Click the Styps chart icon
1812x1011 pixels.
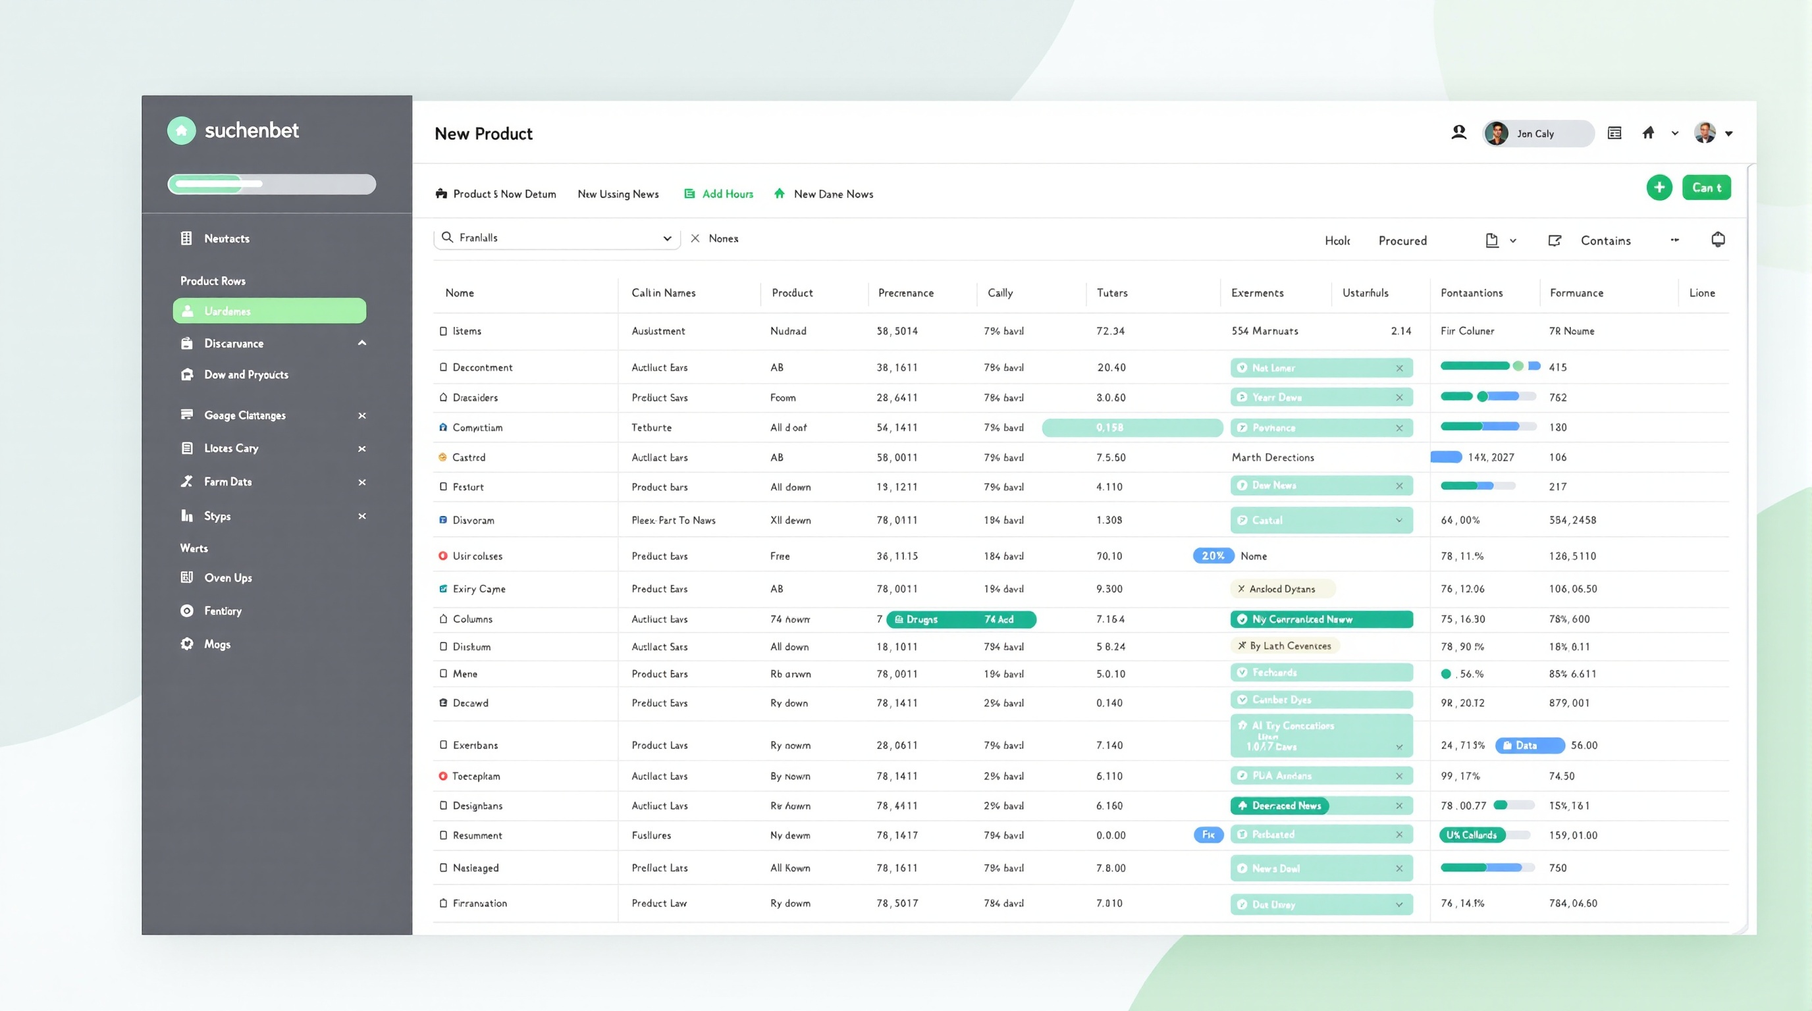186,515
